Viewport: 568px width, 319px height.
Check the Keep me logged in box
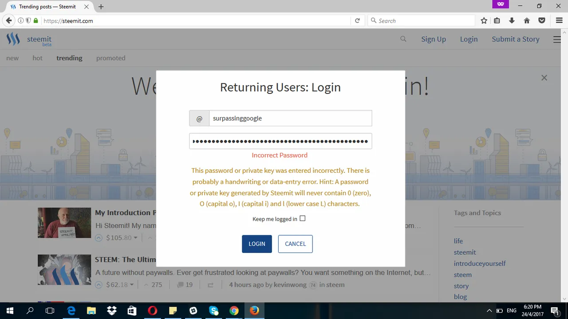(303, 218)
